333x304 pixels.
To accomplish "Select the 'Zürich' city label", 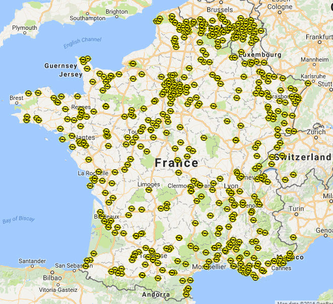I will coord(316,132).
